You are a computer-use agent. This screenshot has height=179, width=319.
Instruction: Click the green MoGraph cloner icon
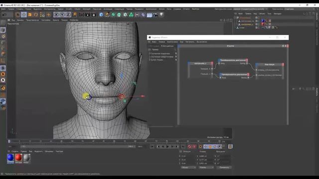click(x=131, y=14)
